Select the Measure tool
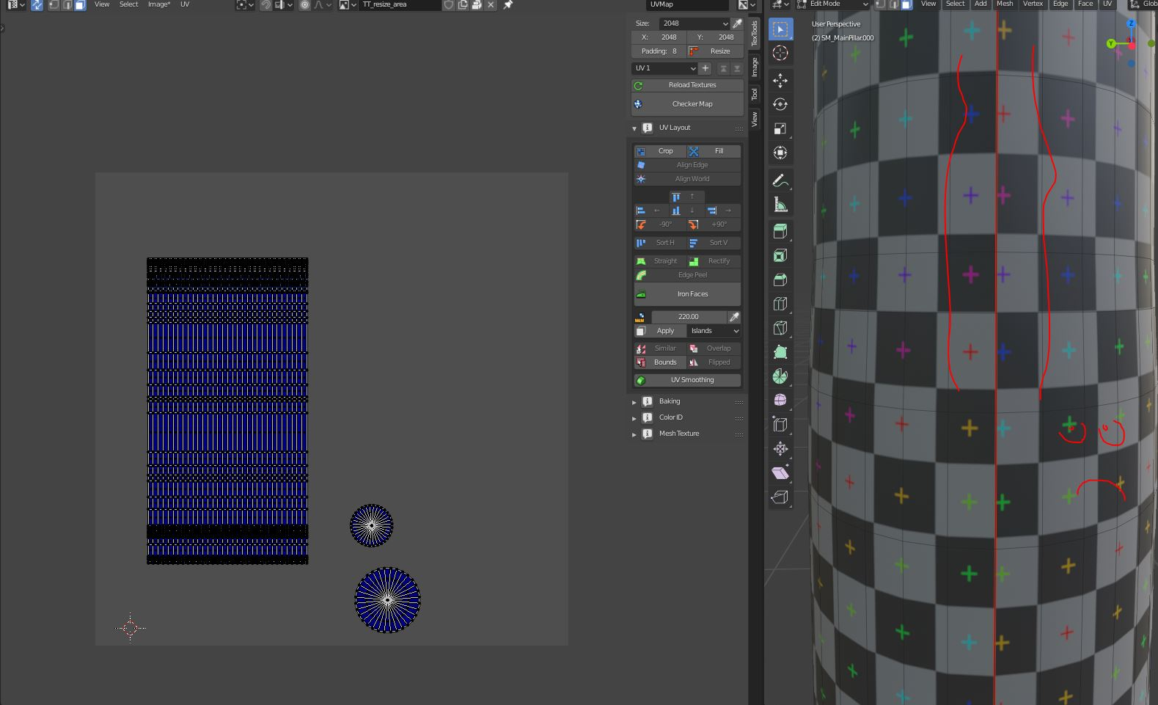 [780, 205]
